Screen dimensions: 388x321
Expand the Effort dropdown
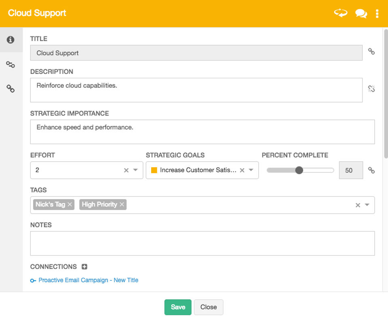[x=136, y=170]
